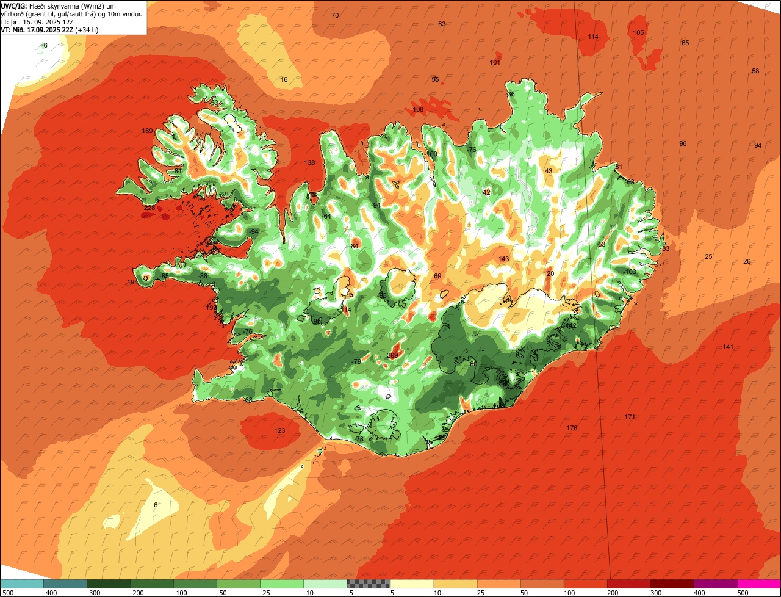Screen dimensions: 781x597
Task: Select the legend swatch for 100 to 200
Action: [585, 584]
